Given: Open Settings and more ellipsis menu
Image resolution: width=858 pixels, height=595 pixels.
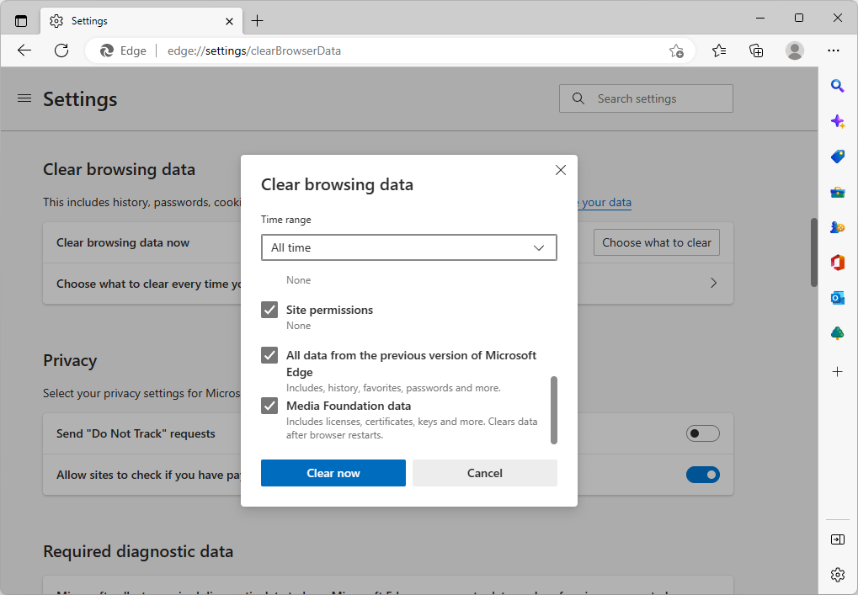Looking at the screenshot, I should point(834,50).
